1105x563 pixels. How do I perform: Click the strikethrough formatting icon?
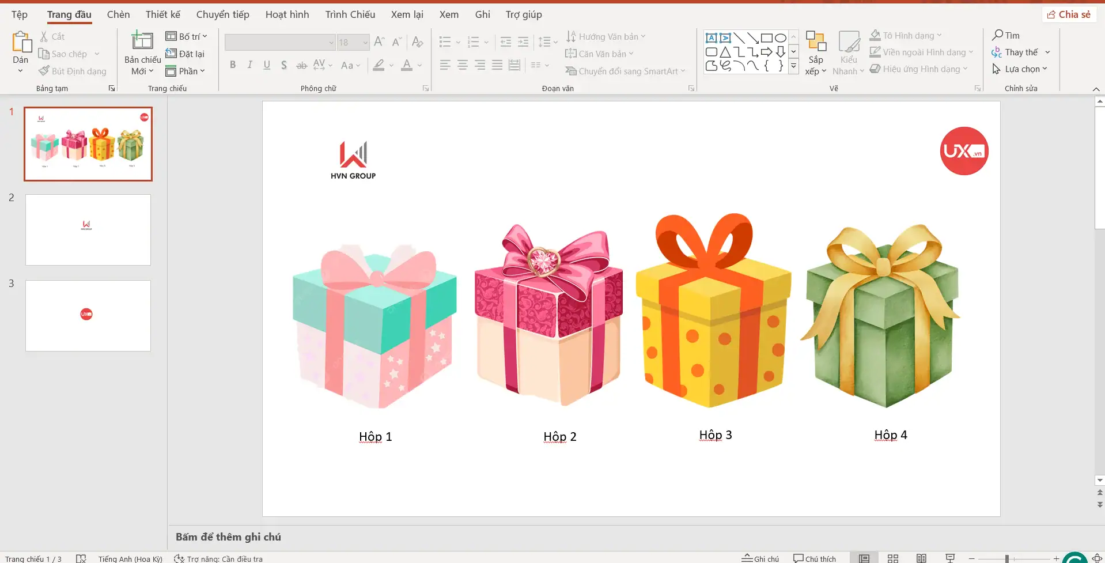(301, 65)
